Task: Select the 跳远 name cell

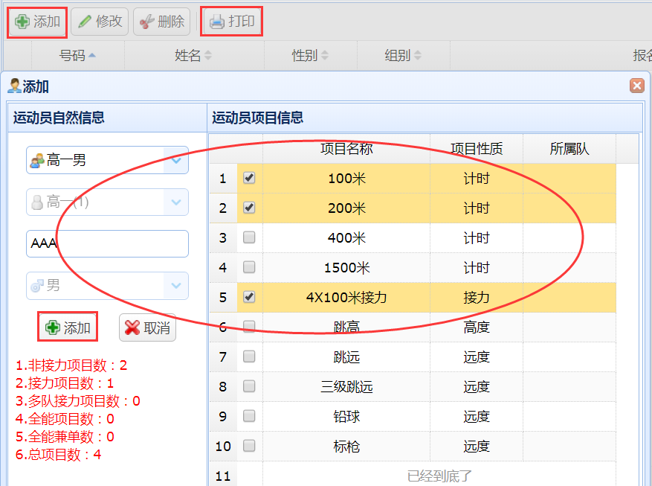Action: coord(346,357)
